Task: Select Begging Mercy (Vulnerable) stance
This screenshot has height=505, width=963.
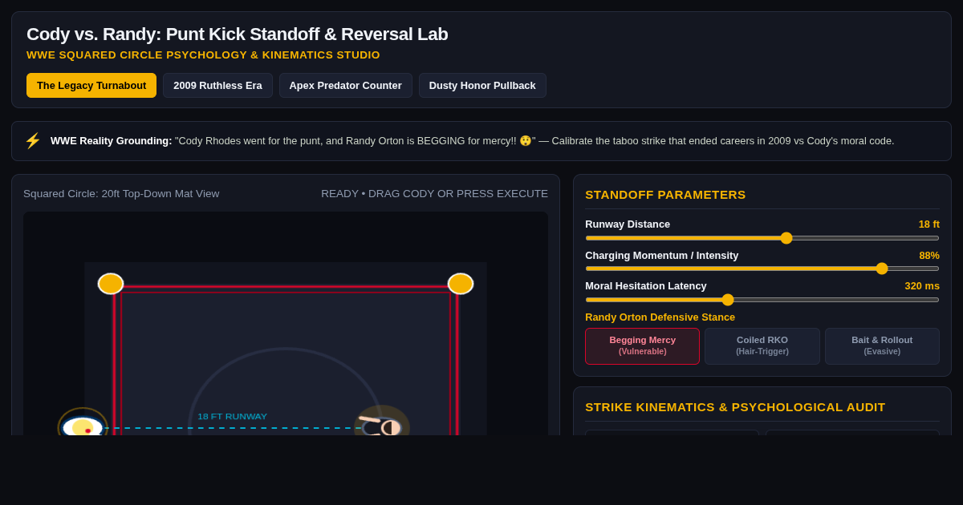Action: tap(642, 346)
